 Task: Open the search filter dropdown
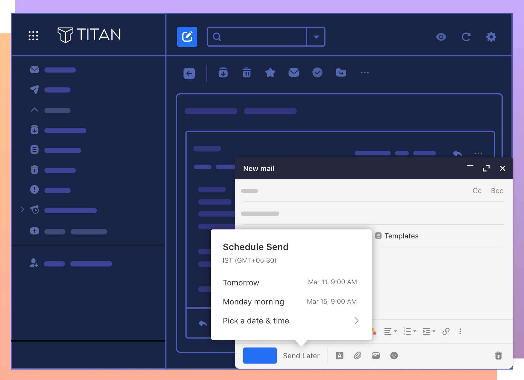(316, 36)
